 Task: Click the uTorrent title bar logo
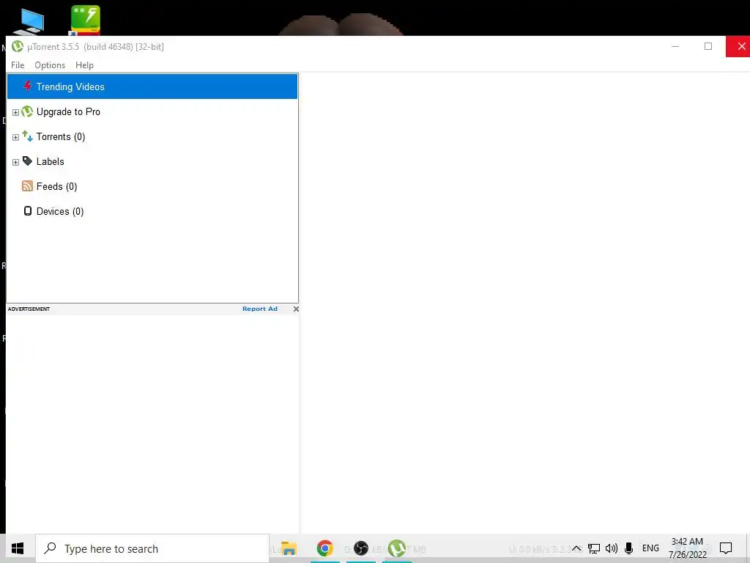18,46
